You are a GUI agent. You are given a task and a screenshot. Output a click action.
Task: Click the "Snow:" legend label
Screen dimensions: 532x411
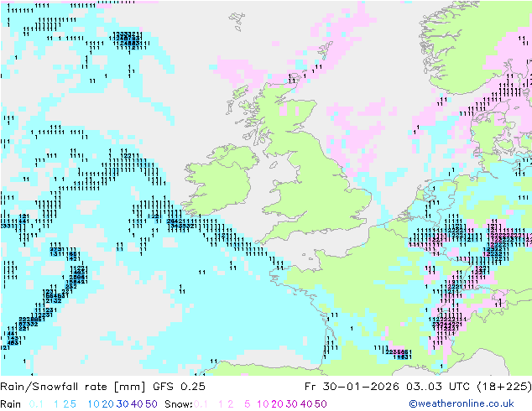click(x=179, y=404)
